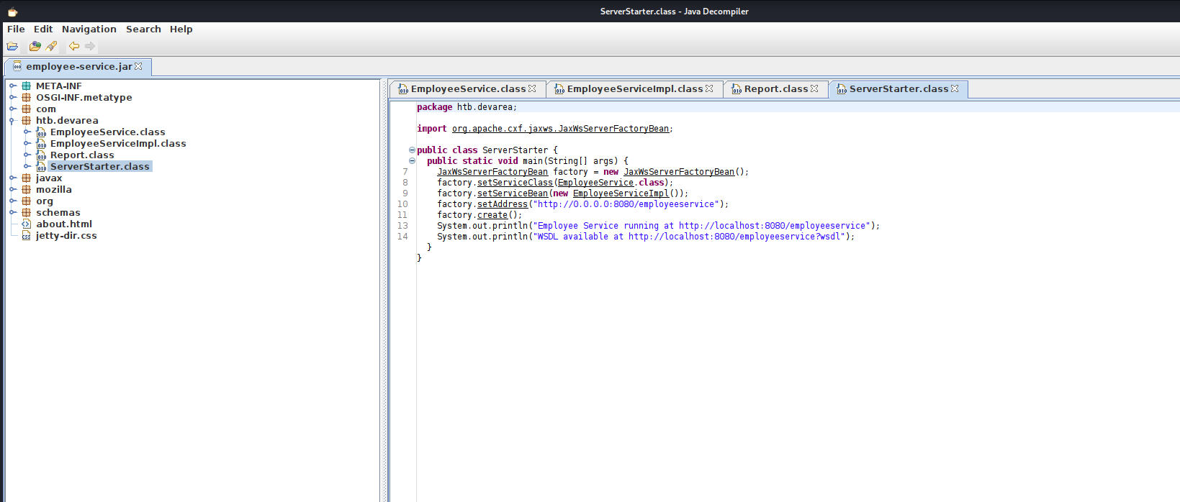The width and height of the screenshot is (1180, 502).
Task: Expand the javax package node
Action: coord(12,178)
